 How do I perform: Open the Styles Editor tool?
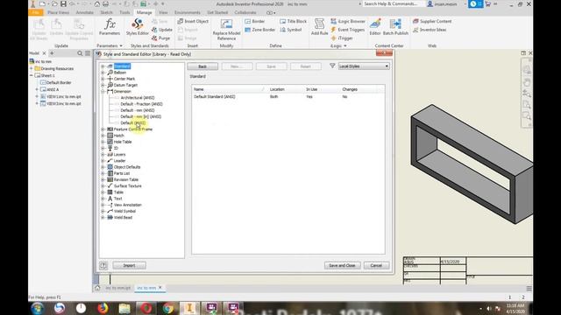[138, 27]
